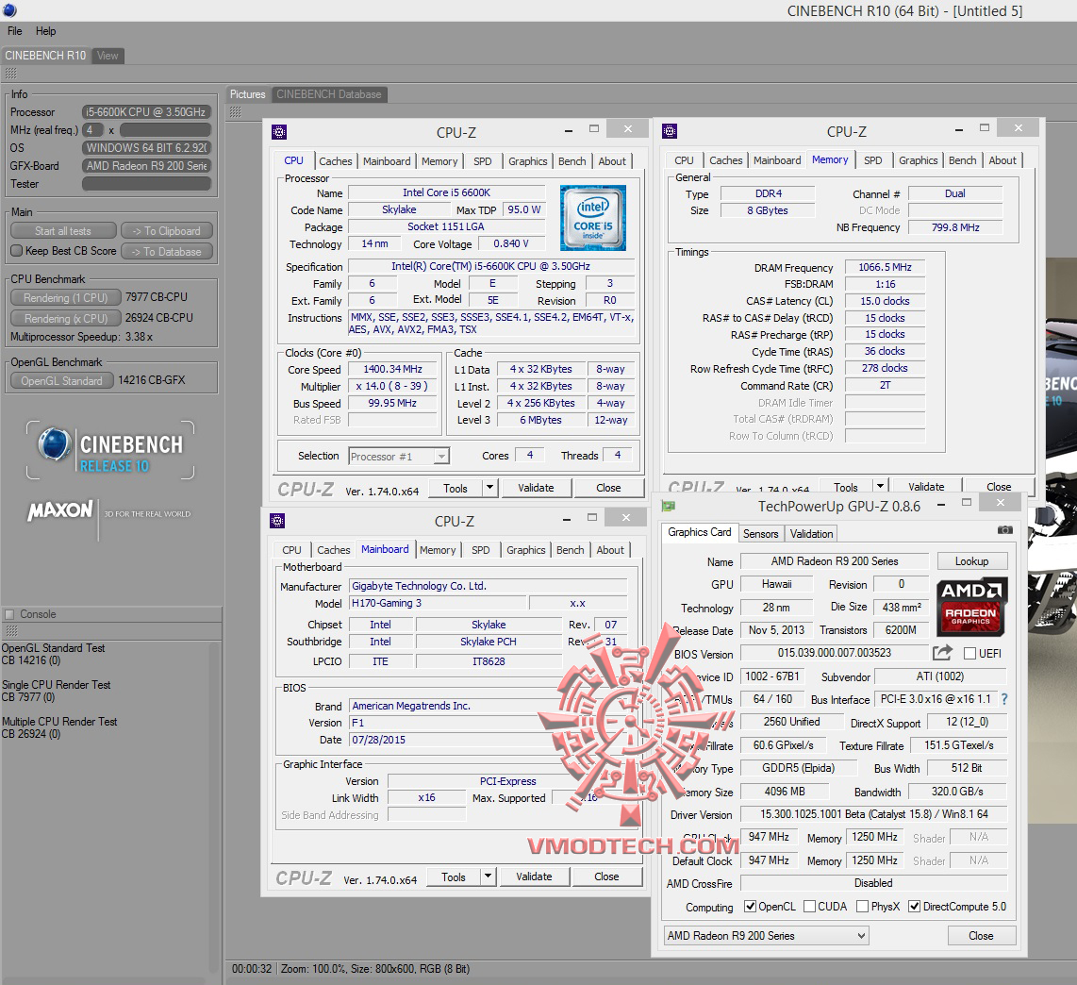Click the grip handle under CINEBENCH R10 tab

click(x=11, y=73)
